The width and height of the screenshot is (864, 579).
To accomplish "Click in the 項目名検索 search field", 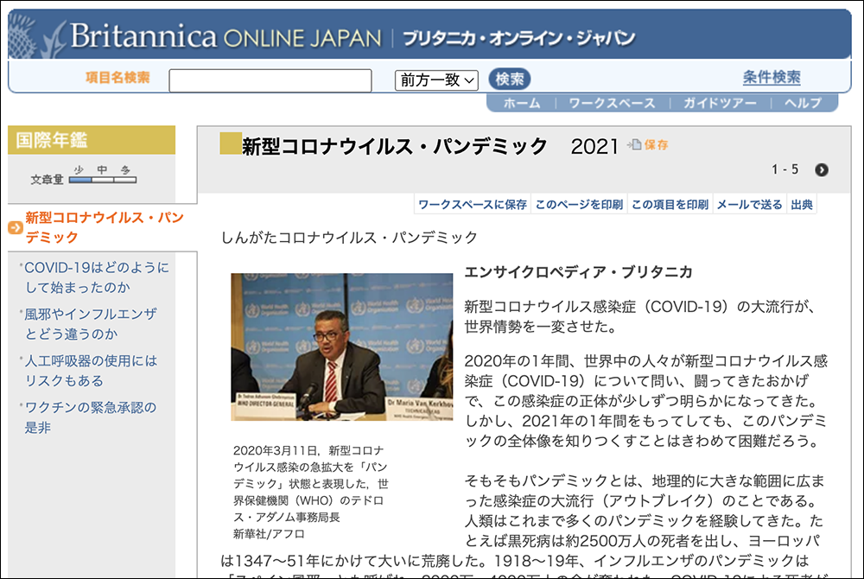I will [x=270, y=80].
